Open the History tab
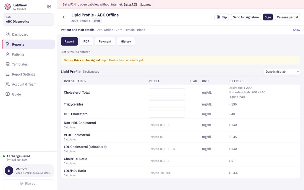Viewport: 304px width, 190px height. pos(126,41)
